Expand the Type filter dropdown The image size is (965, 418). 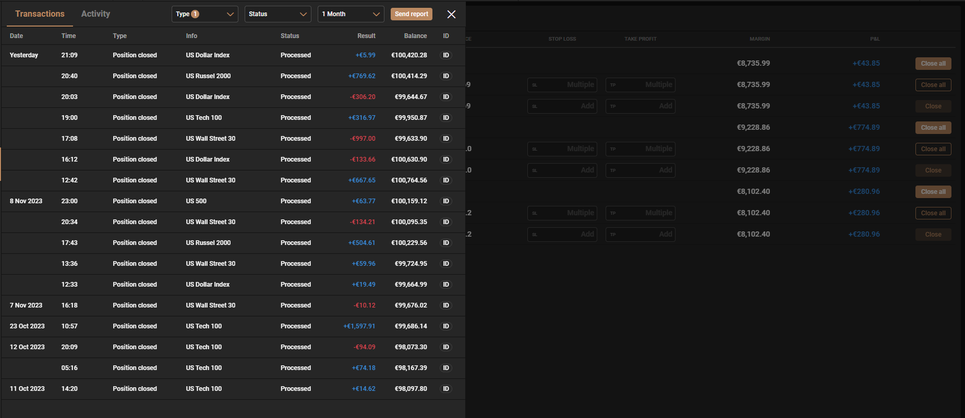click(230, 14)
